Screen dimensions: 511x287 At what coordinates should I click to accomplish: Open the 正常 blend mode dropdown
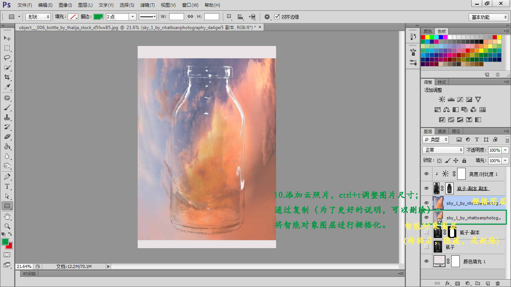(x=443, y=150)
